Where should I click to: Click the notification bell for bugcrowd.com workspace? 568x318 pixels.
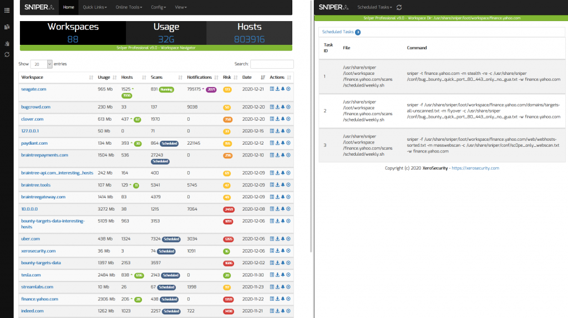point(283,107)
